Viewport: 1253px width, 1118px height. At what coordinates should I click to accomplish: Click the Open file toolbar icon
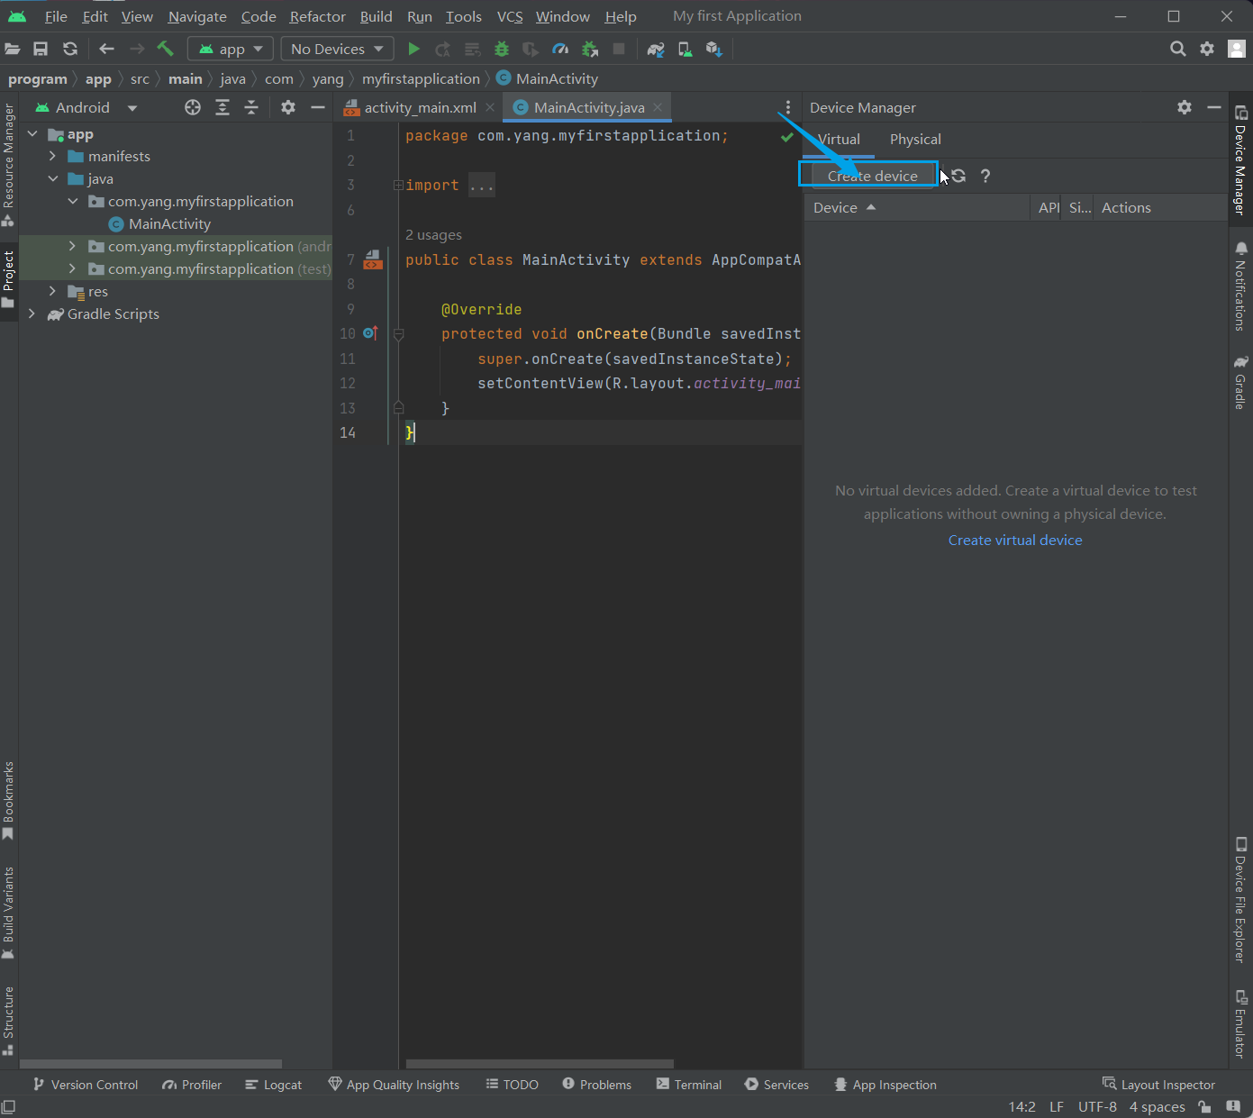tap(13, 49)
